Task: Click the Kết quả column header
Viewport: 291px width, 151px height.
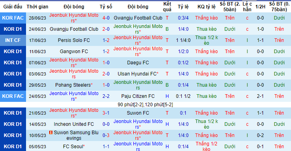Action: pyautogui.click(x=167, y=7)
